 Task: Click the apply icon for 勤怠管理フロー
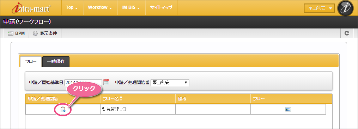[x=63, y=110]
